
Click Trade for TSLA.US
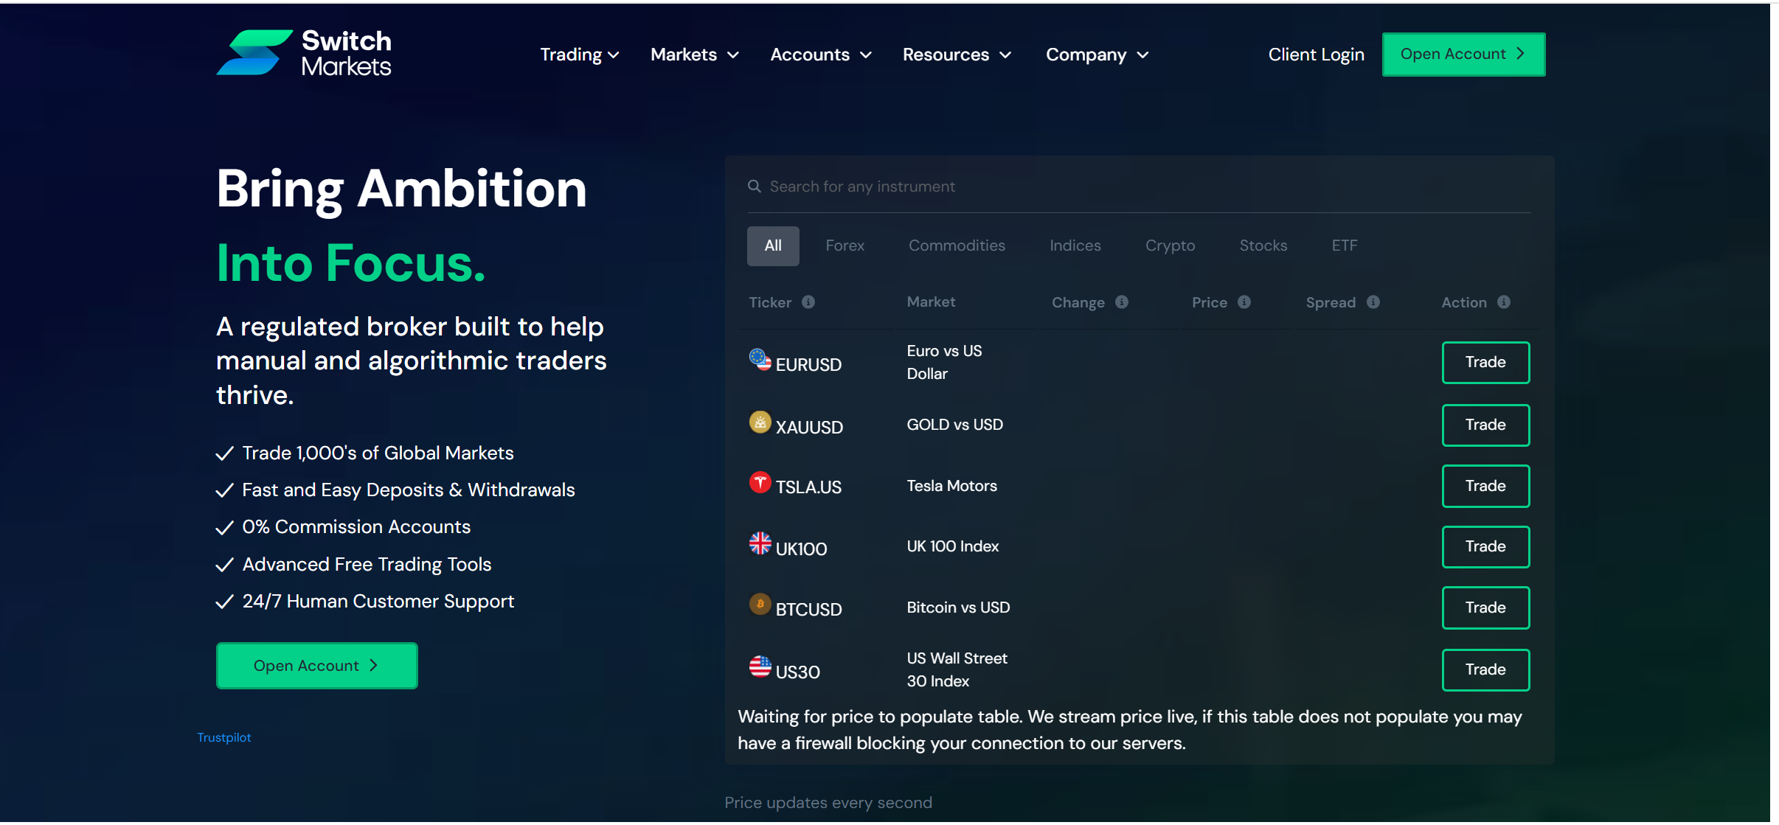[1485, 487]
